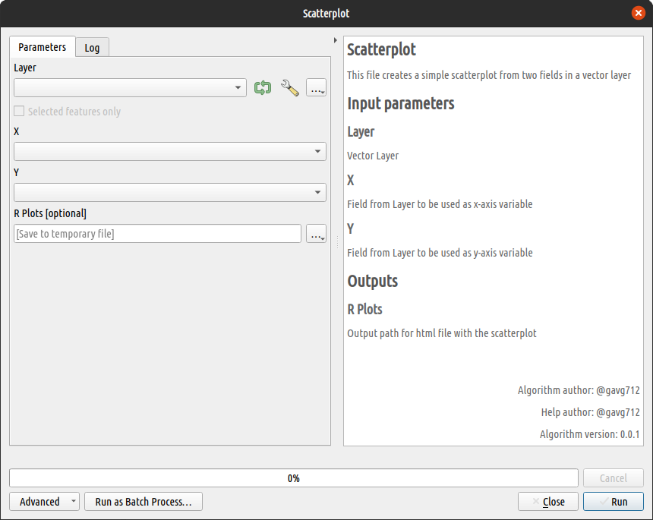Click Run as Batch Process button

(144, 502)
